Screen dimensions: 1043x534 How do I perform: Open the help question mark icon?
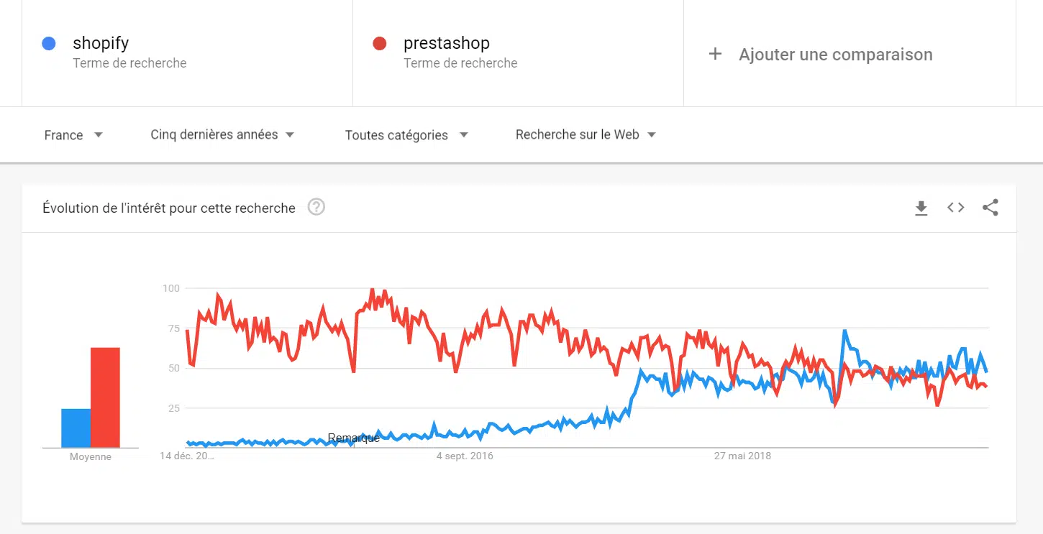[x=316, y=207]
